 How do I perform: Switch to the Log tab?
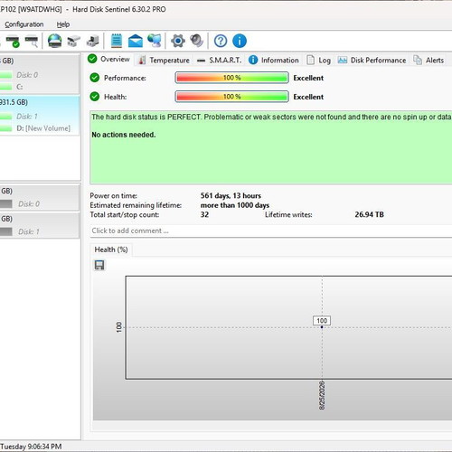click(x=319, y=61)
